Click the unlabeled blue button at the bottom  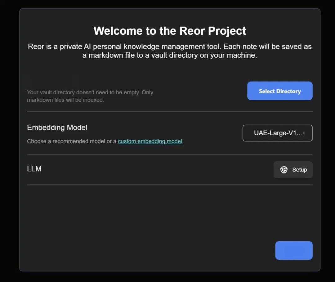[x=294, y=250]
